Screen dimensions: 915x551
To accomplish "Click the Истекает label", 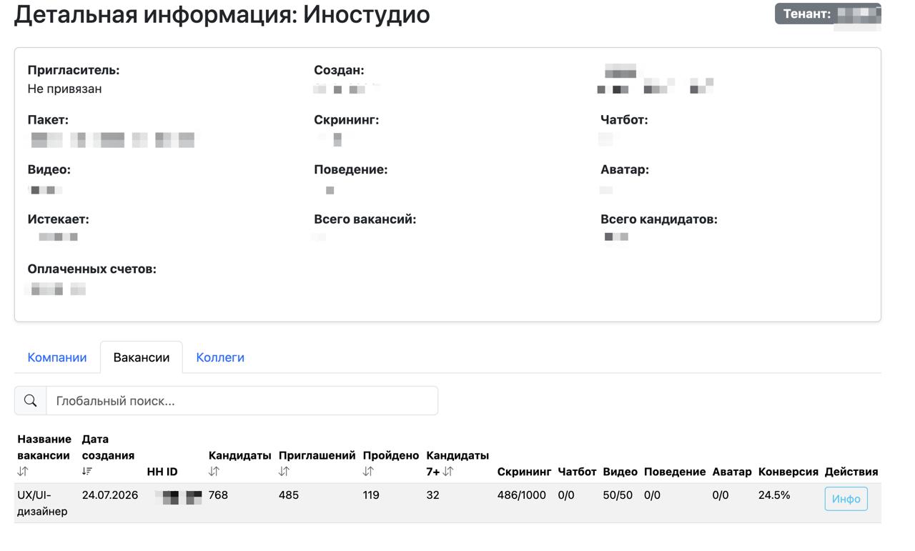I will click(x=58, y=219).
